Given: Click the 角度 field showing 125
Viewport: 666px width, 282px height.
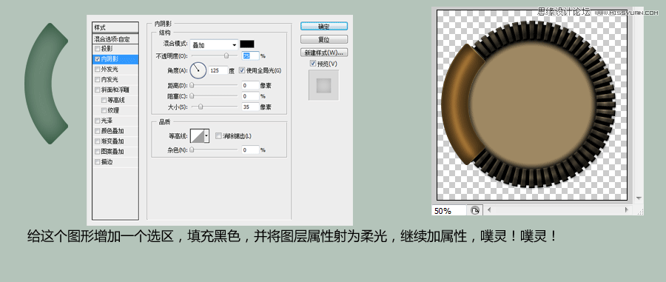Looking at the screenshot, I should pyautogui.click(x=218, y=70).
